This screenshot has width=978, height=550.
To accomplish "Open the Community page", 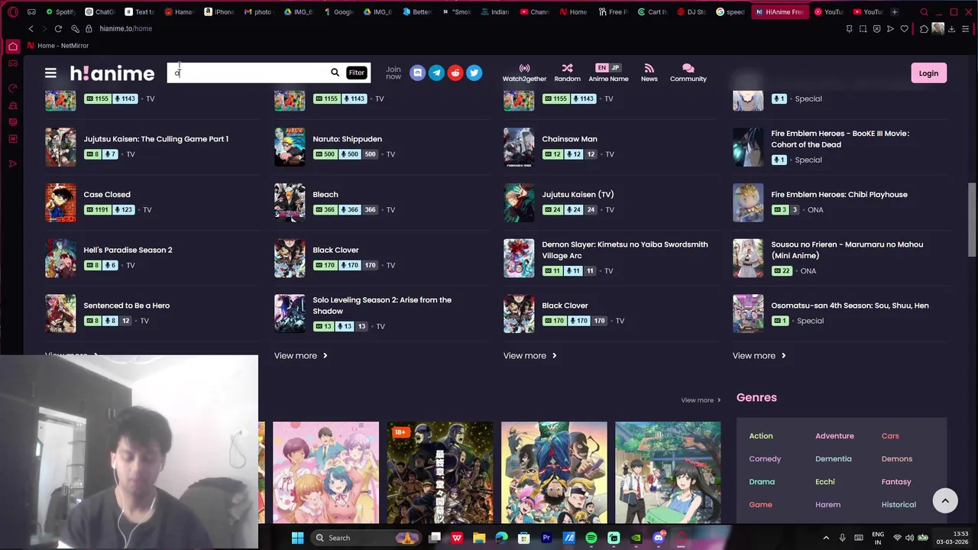I will (x=688, y=73).
